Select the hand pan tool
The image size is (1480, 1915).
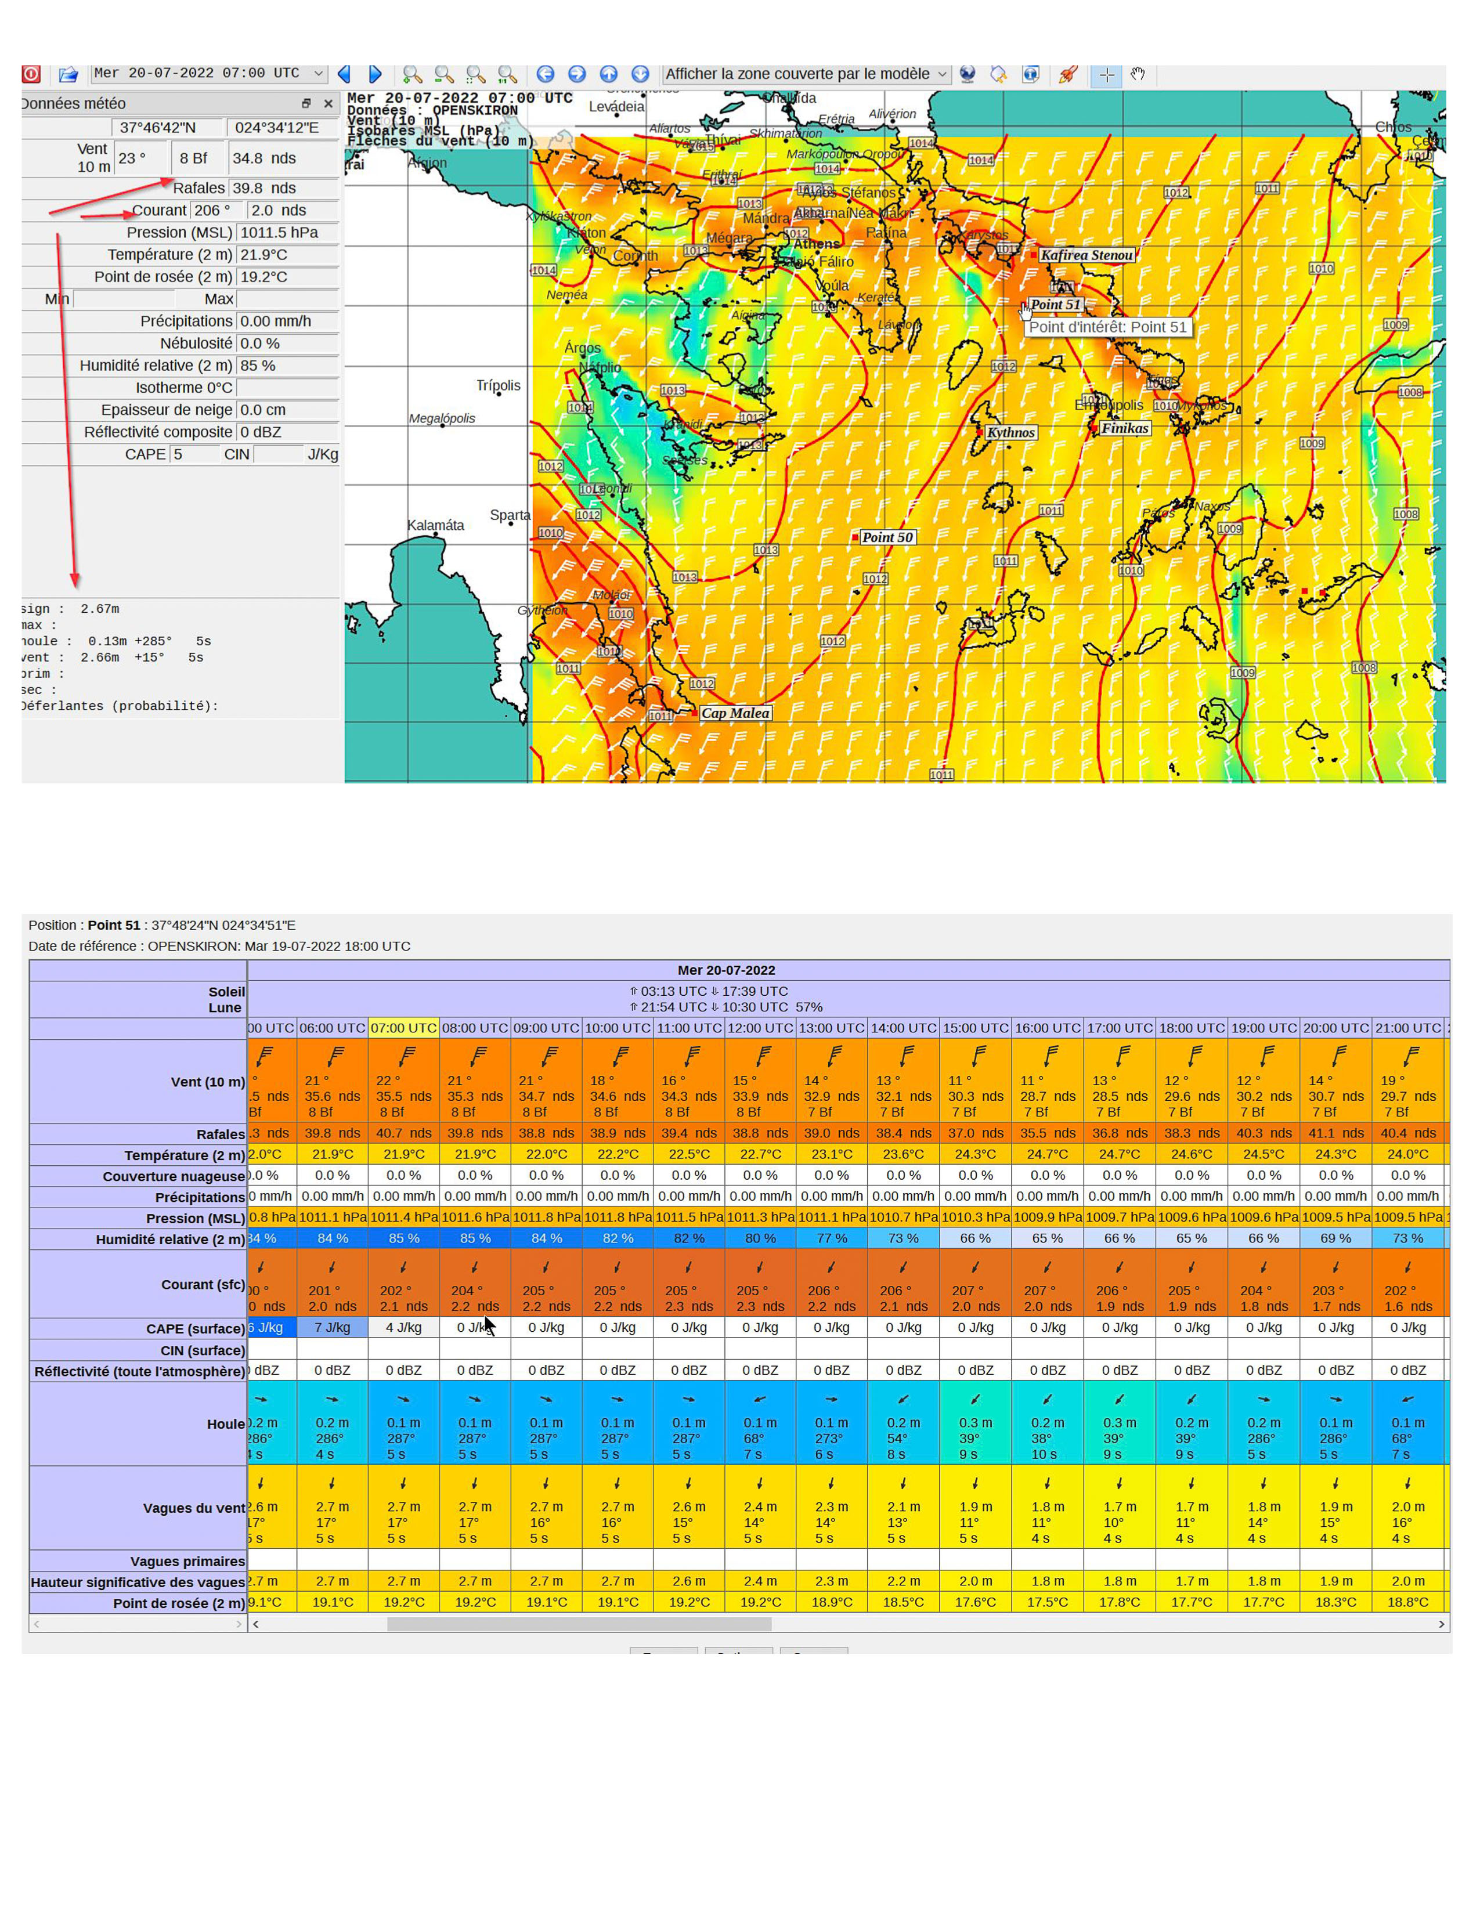point(1138,74)
